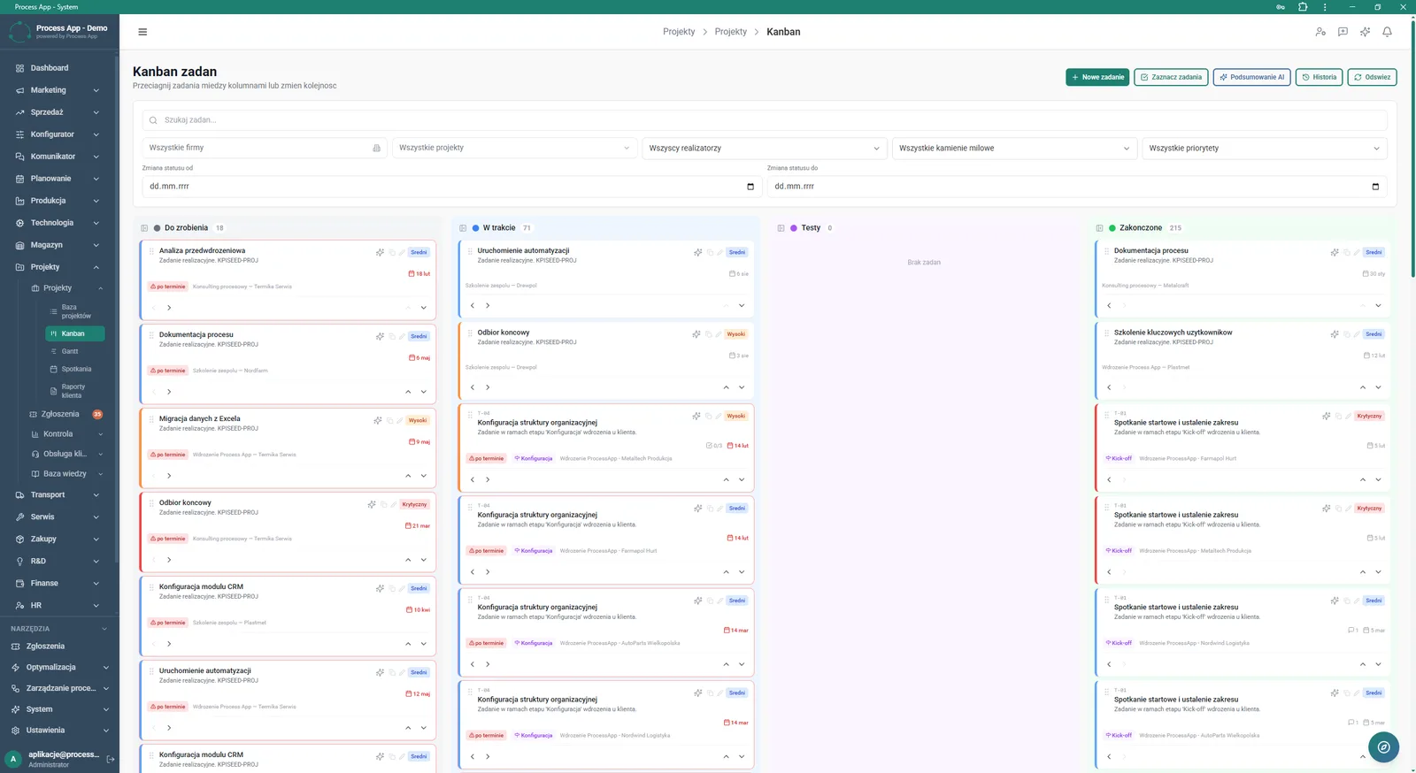Click the Konfiguracja tag on the Metaltech Produkcja card

534,459
